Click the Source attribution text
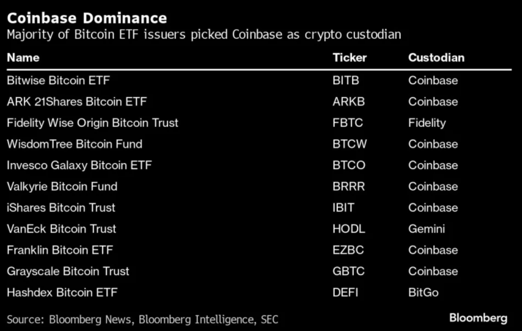 pos(142,320)
